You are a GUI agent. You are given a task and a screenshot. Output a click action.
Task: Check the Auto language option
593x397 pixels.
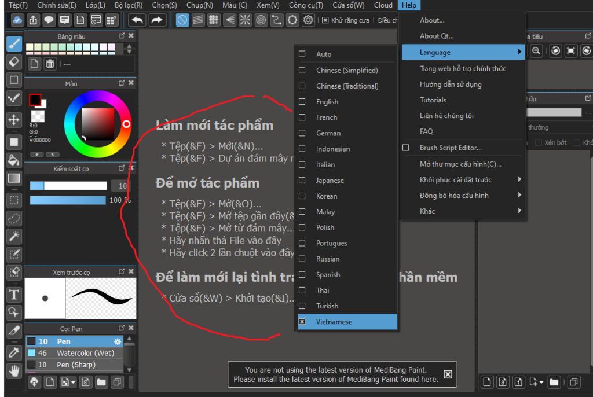click(302, 54)
